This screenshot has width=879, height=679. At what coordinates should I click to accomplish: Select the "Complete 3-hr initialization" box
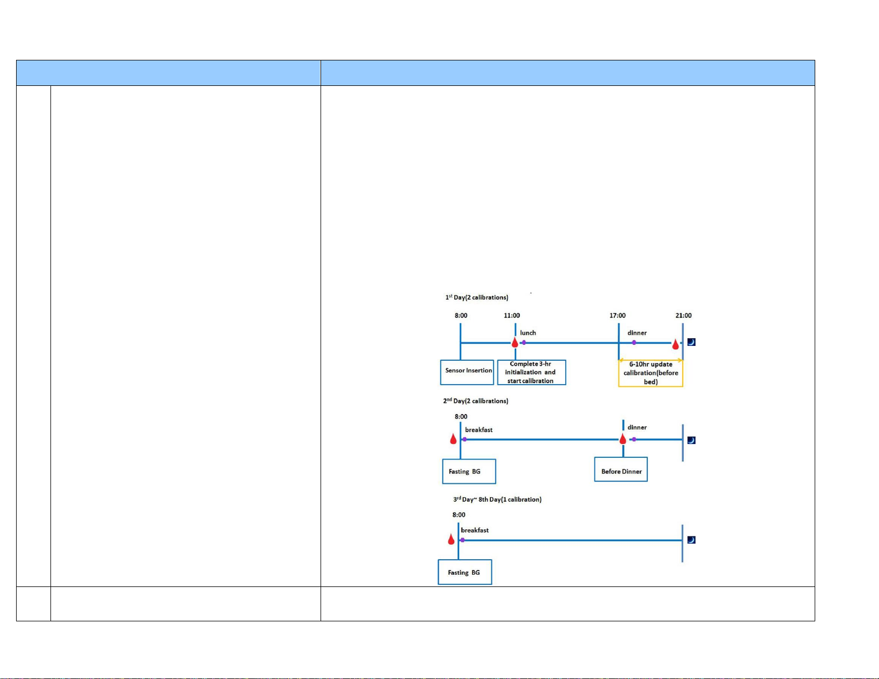click(x=531, y=372)
